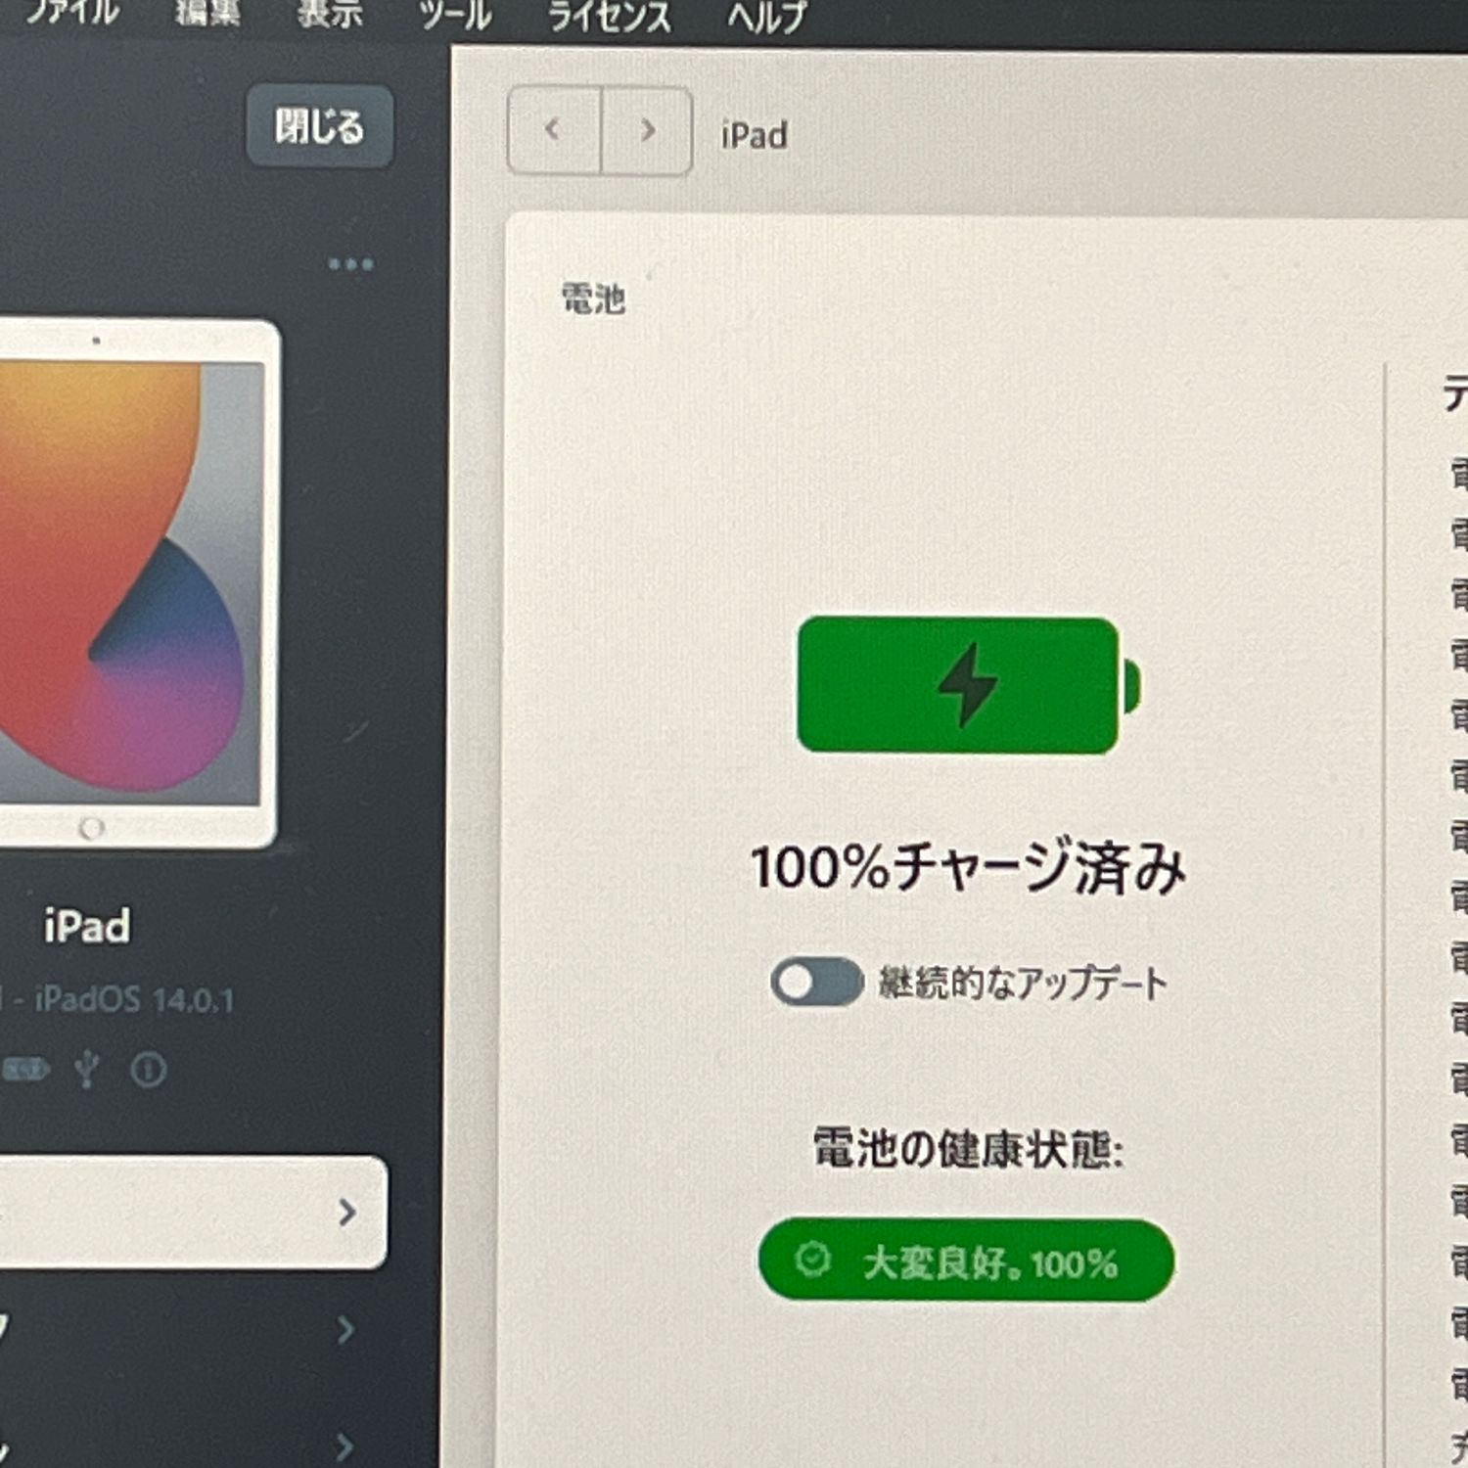Open the ヘルプ menu

click(766, 16)
